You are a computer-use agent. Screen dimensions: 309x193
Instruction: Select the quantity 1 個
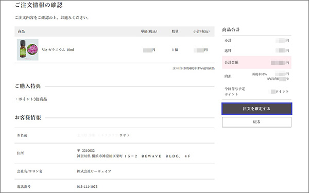point(175,49)
